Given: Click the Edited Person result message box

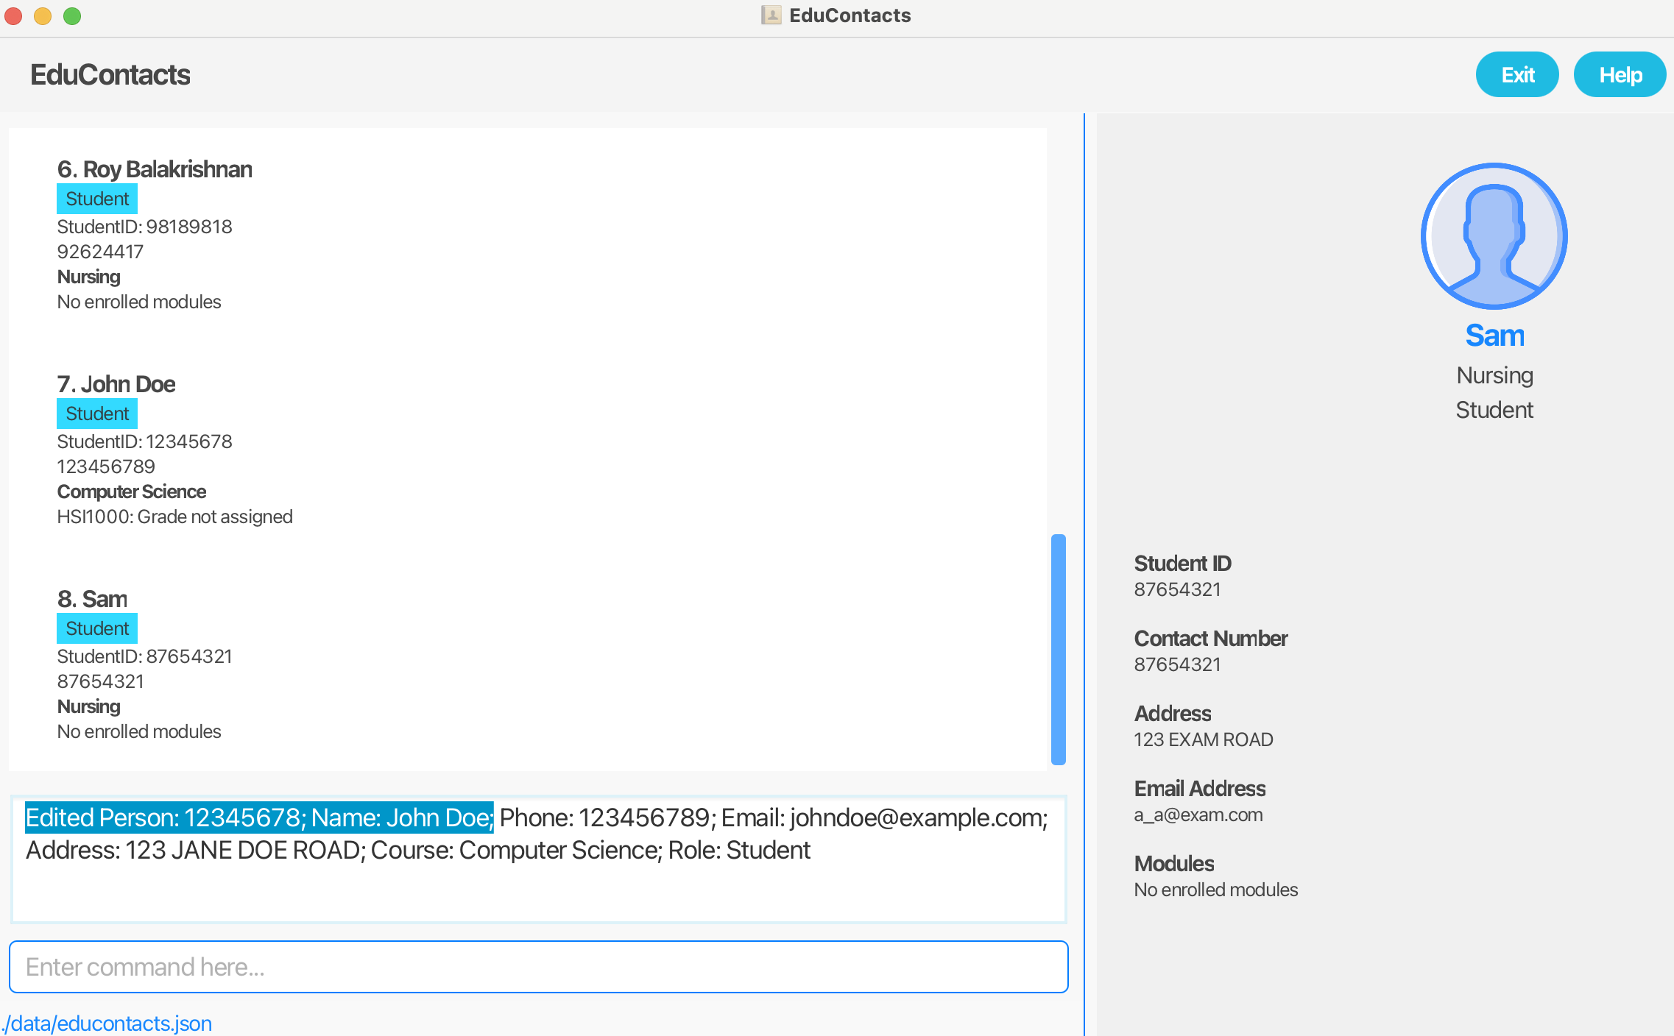Looking at the screenshot, I should (x=538, y=858).
